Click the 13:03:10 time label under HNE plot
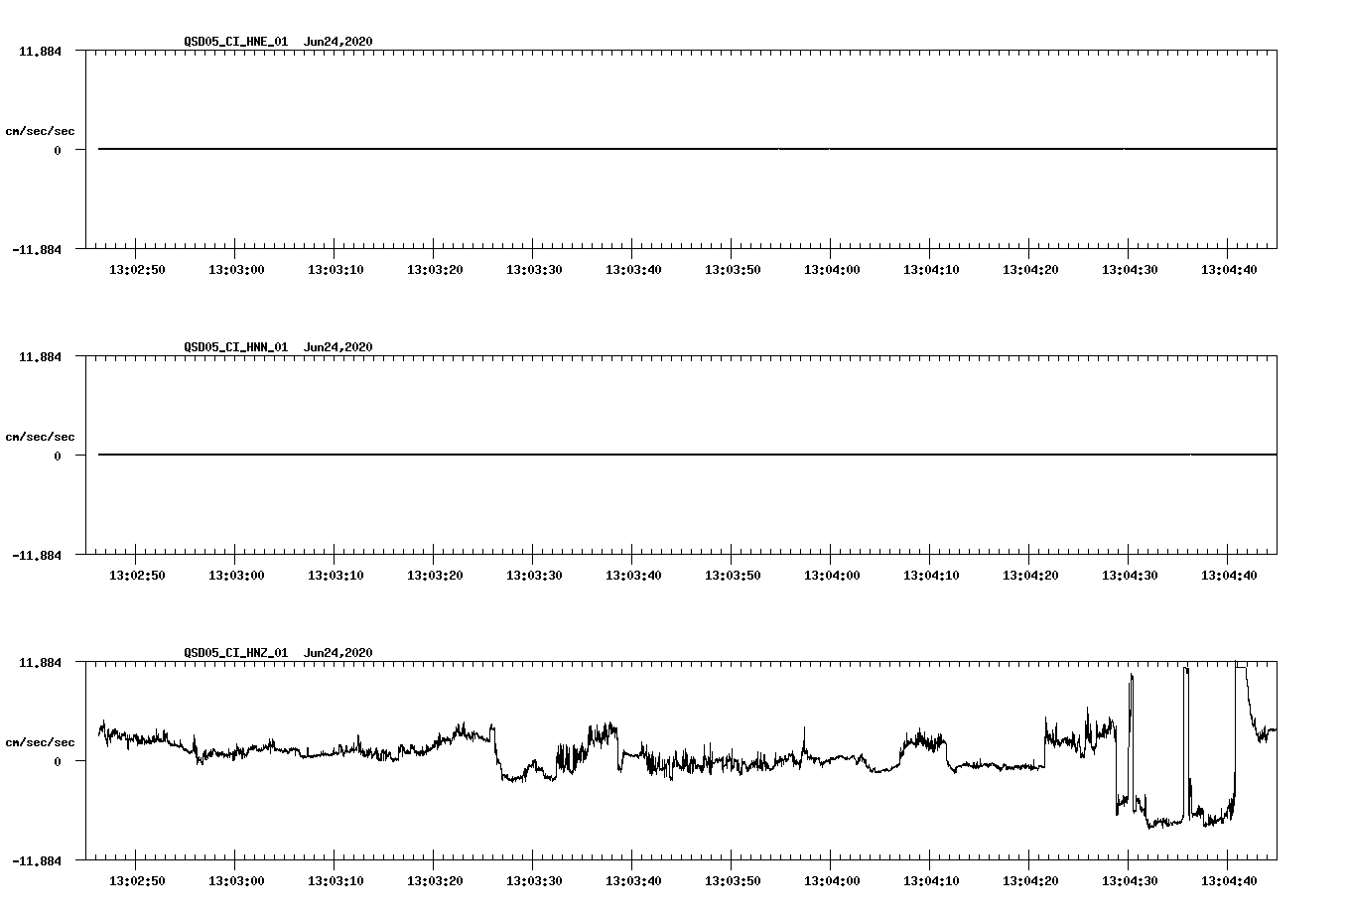 pyautogui.click(x=336, y=270)
